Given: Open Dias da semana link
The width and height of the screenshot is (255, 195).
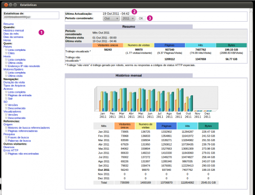Looking at the screenshot, I should [13, 37].
